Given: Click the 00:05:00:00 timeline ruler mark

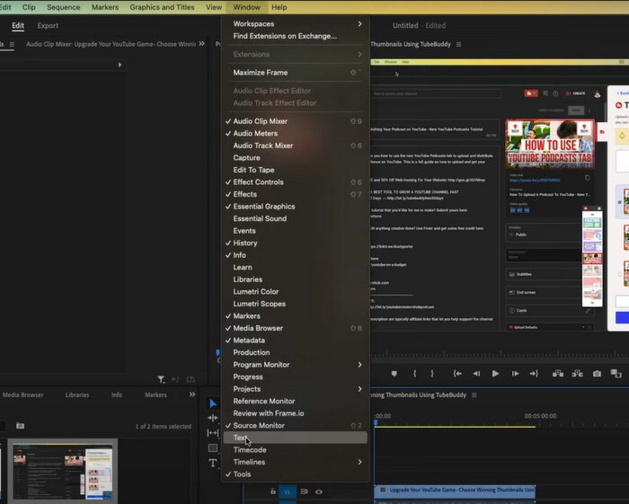Looking at the screenshot, I should tap(540, 416).
